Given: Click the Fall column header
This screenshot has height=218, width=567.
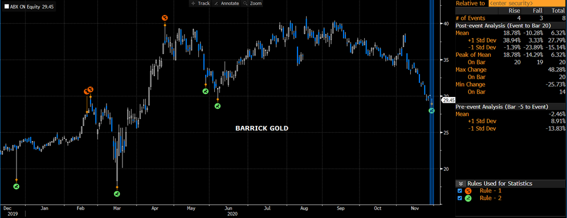Looking at the screenshot, I should click(x=537, y=11).
